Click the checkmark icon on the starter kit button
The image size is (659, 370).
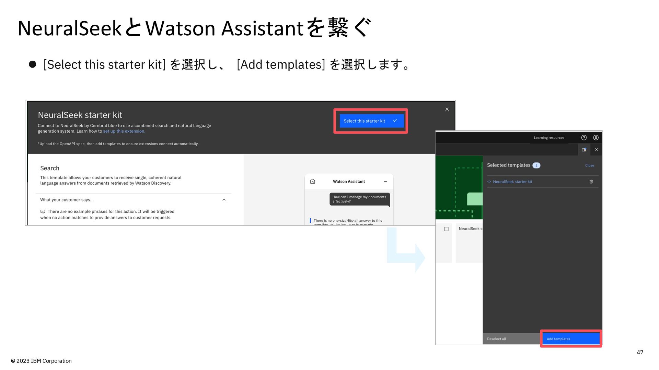point(395,121)
